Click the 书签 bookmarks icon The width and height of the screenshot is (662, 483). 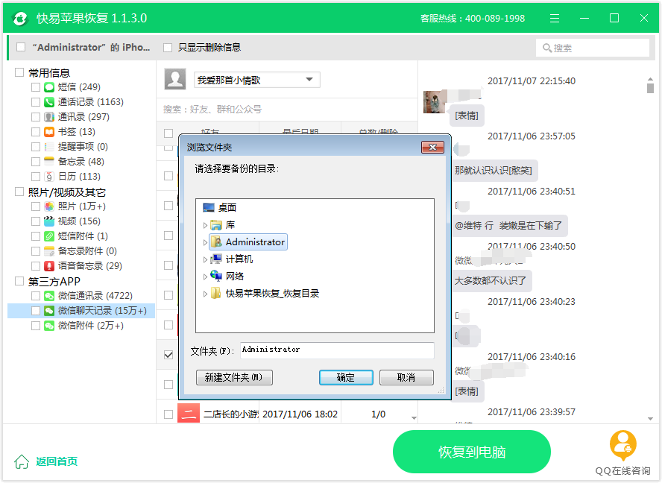[x=49, y=132]
